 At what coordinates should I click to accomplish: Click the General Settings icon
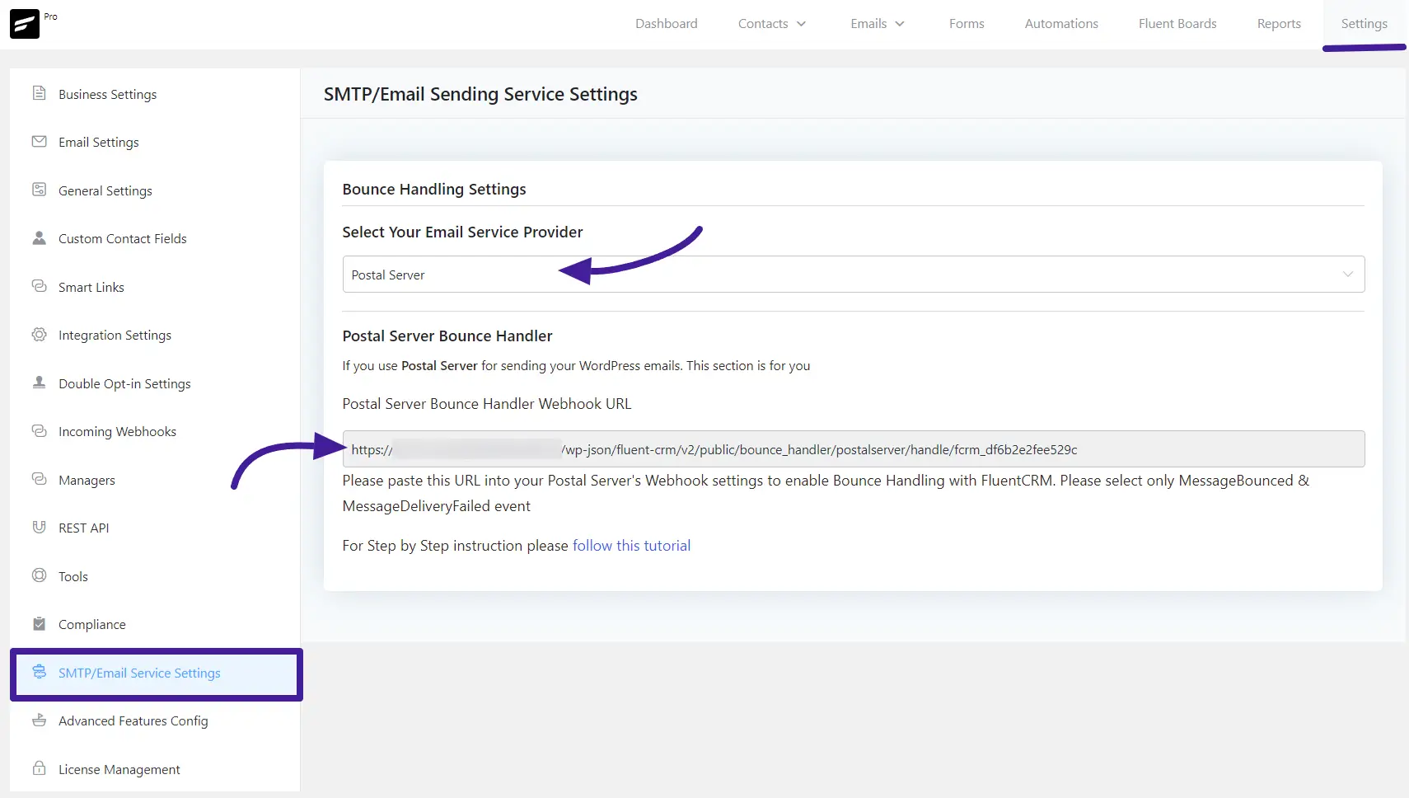click(39, 190)
